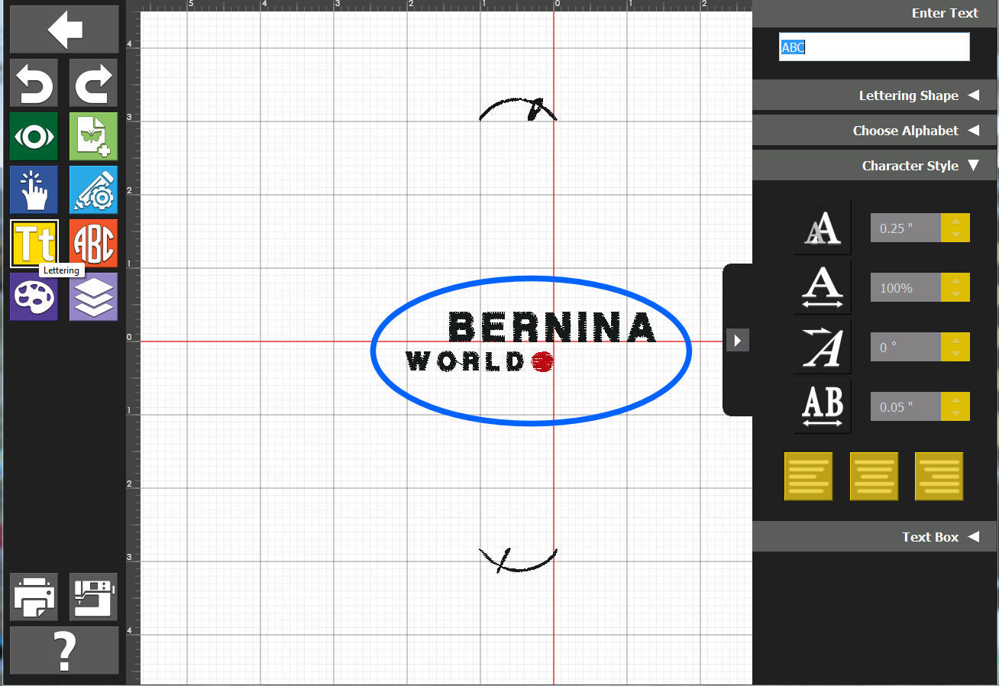Screen dimensions: 999x686
Task: Click the AB letter spacing icon
Action: pyautogui.click(x=823, y=406)
